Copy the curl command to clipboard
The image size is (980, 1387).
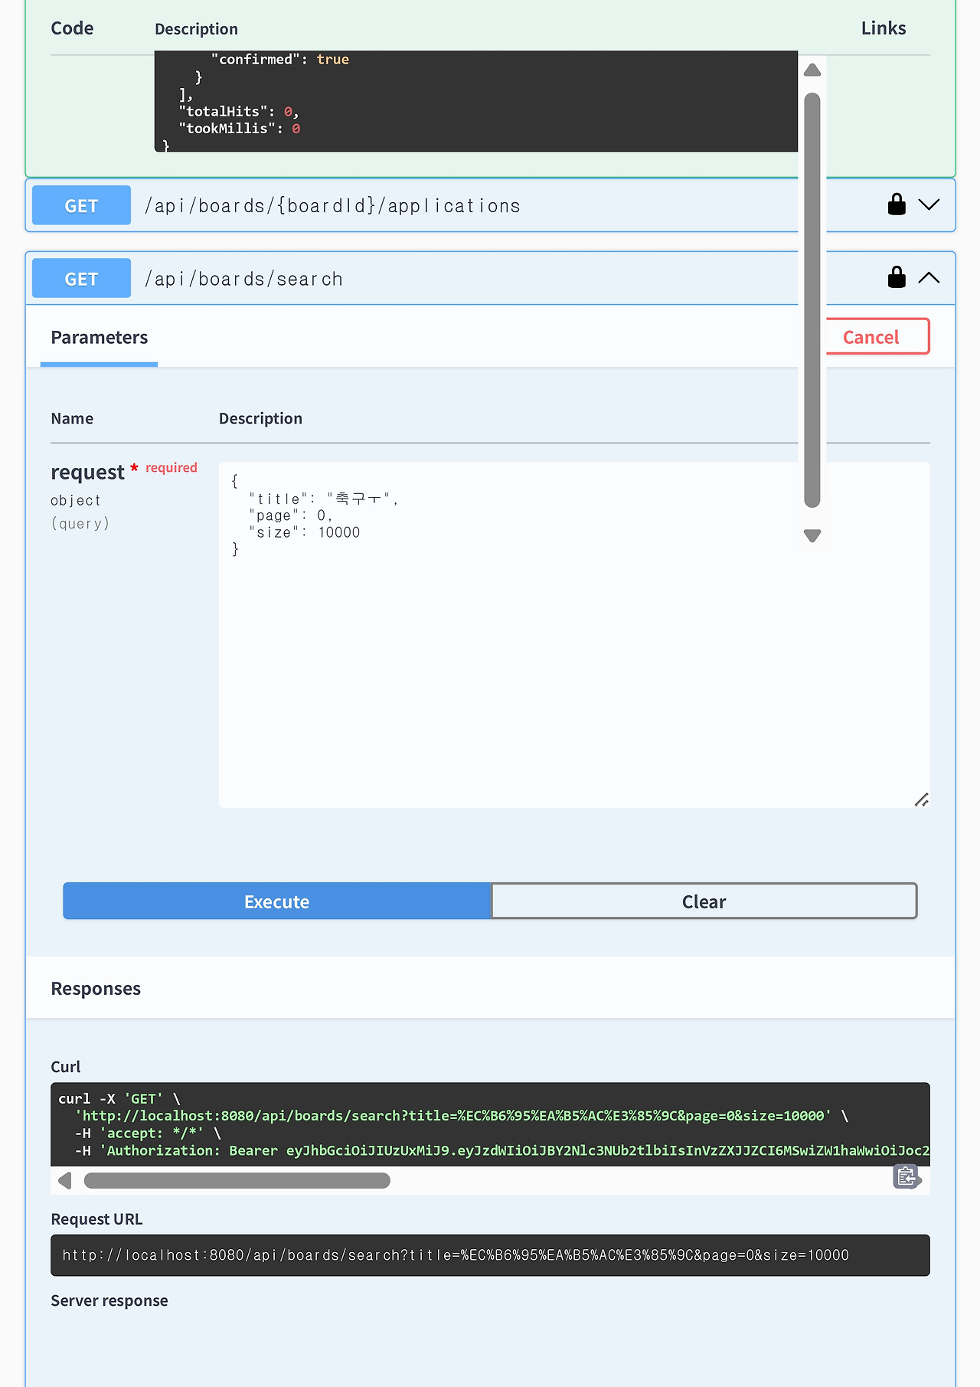click(x=906, y=1176)
